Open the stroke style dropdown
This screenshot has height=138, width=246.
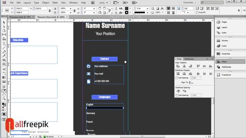pyautogui.click(x=147, y=13)
